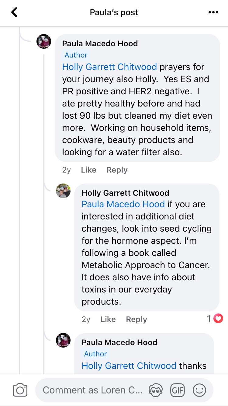Tap the camera icon to attach a photo
Screen dimensions: 228x406
(20, 390)
